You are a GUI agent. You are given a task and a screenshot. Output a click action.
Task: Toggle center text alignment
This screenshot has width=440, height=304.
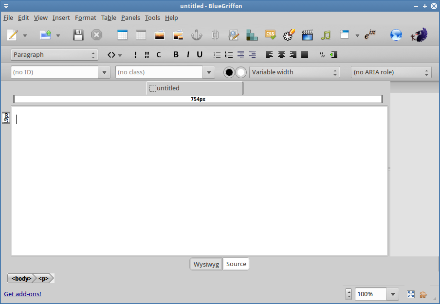click(281, 54)
